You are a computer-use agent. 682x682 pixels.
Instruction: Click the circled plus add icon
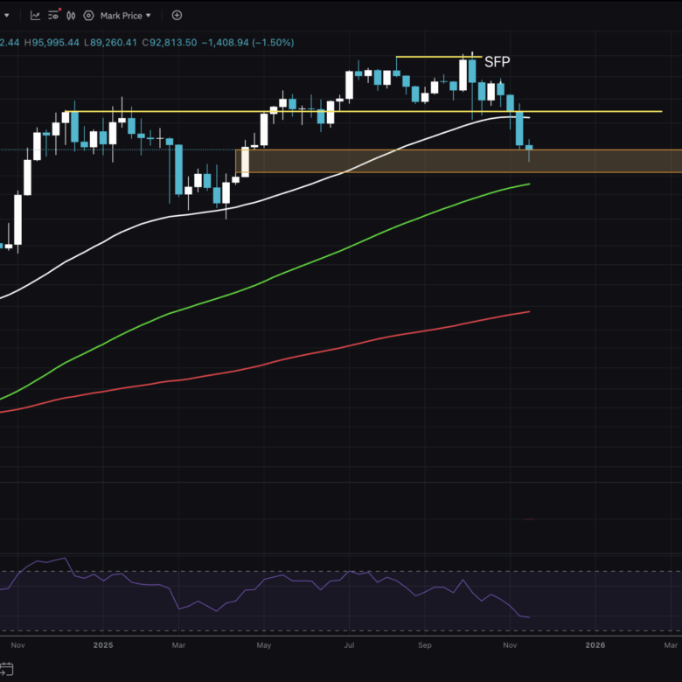pos(177,16)
